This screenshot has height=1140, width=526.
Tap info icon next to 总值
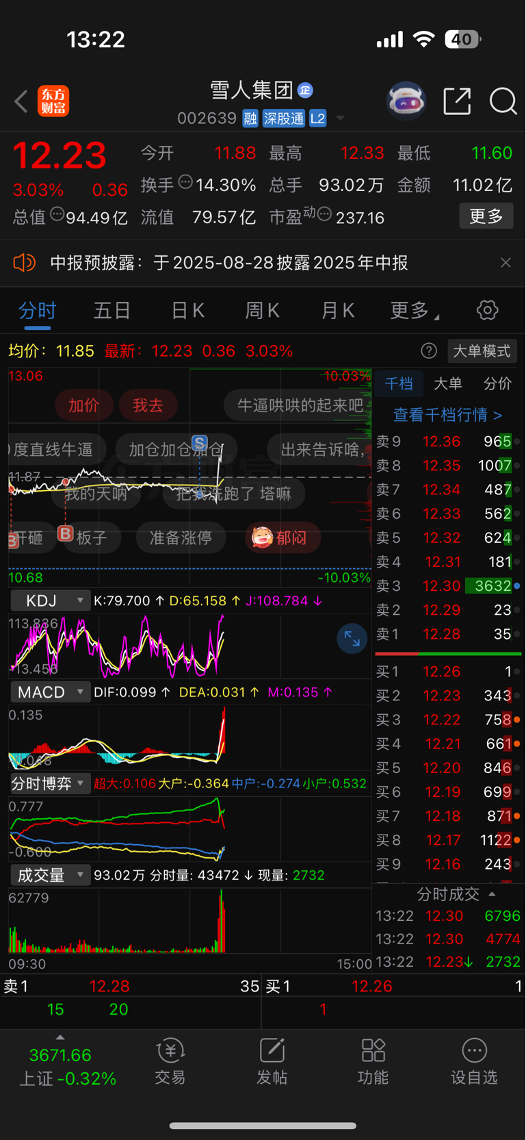coord(57,214)
